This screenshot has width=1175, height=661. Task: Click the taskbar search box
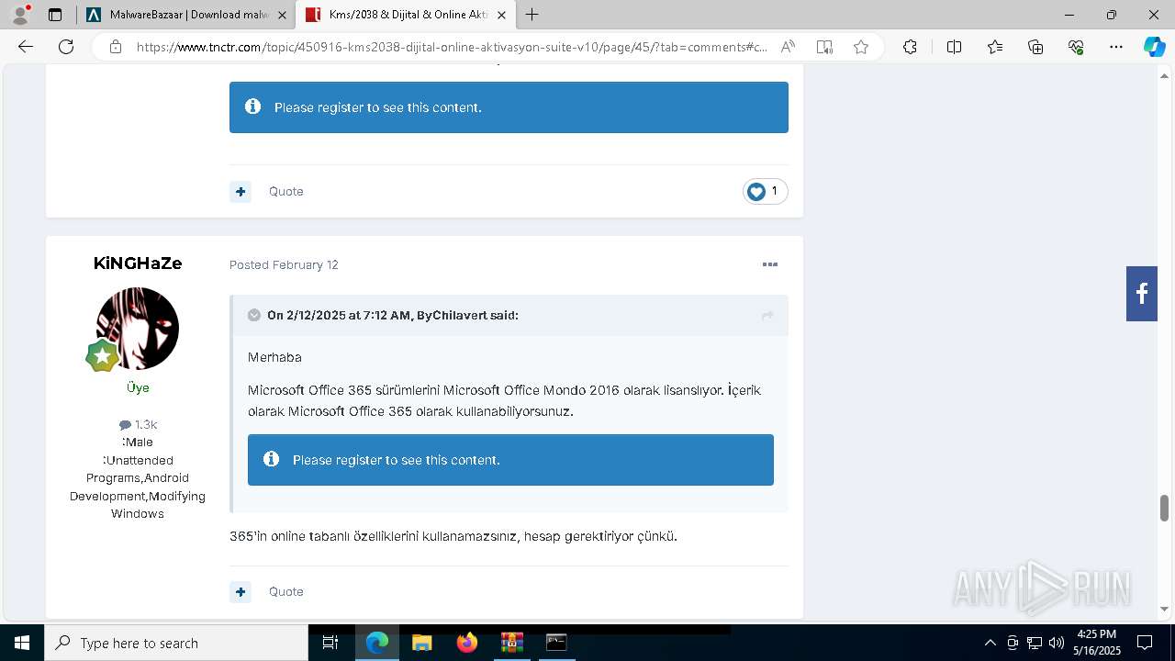(176, 643)
